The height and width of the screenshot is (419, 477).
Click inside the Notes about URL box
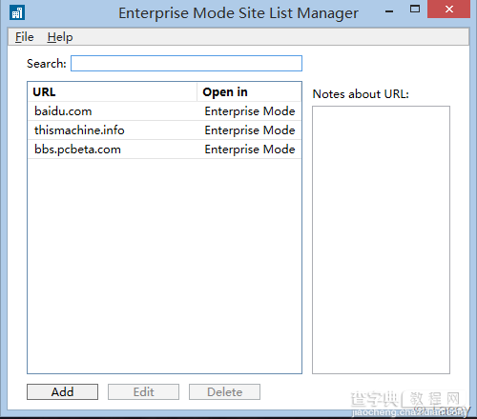(381, 240)
